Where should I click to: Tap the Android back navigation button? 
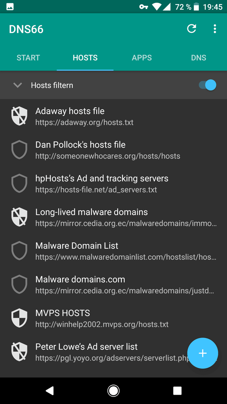point(50,391)
